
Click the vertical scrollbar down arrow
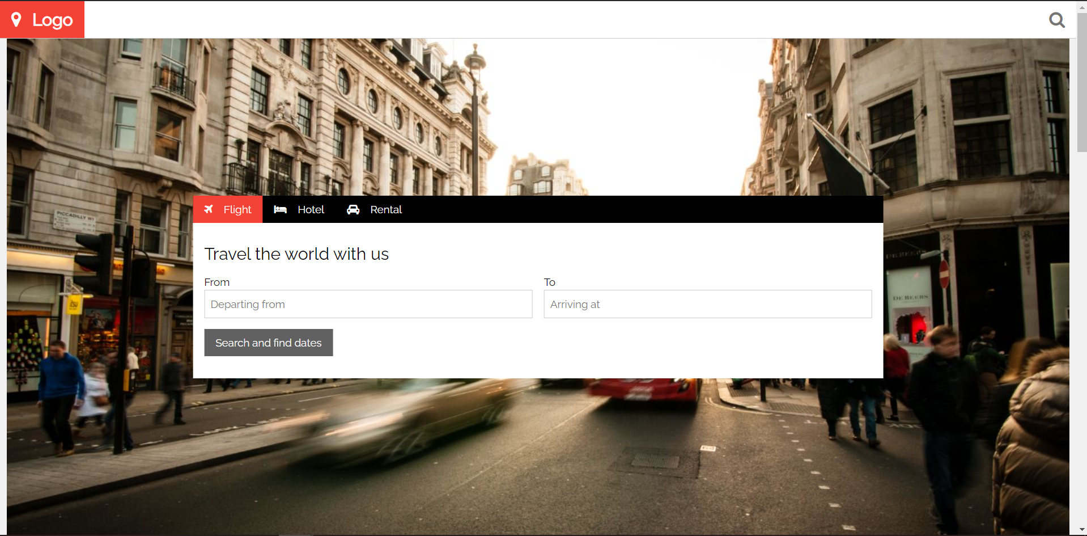[1081, 530]
